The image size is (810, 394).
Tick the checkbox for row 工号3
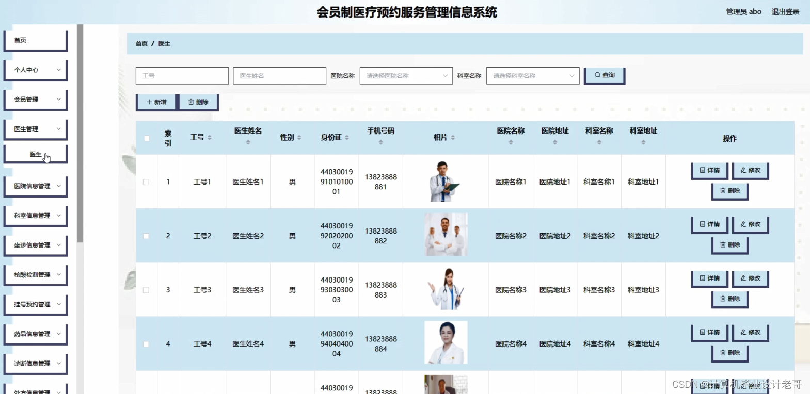[x=146, y=290]
